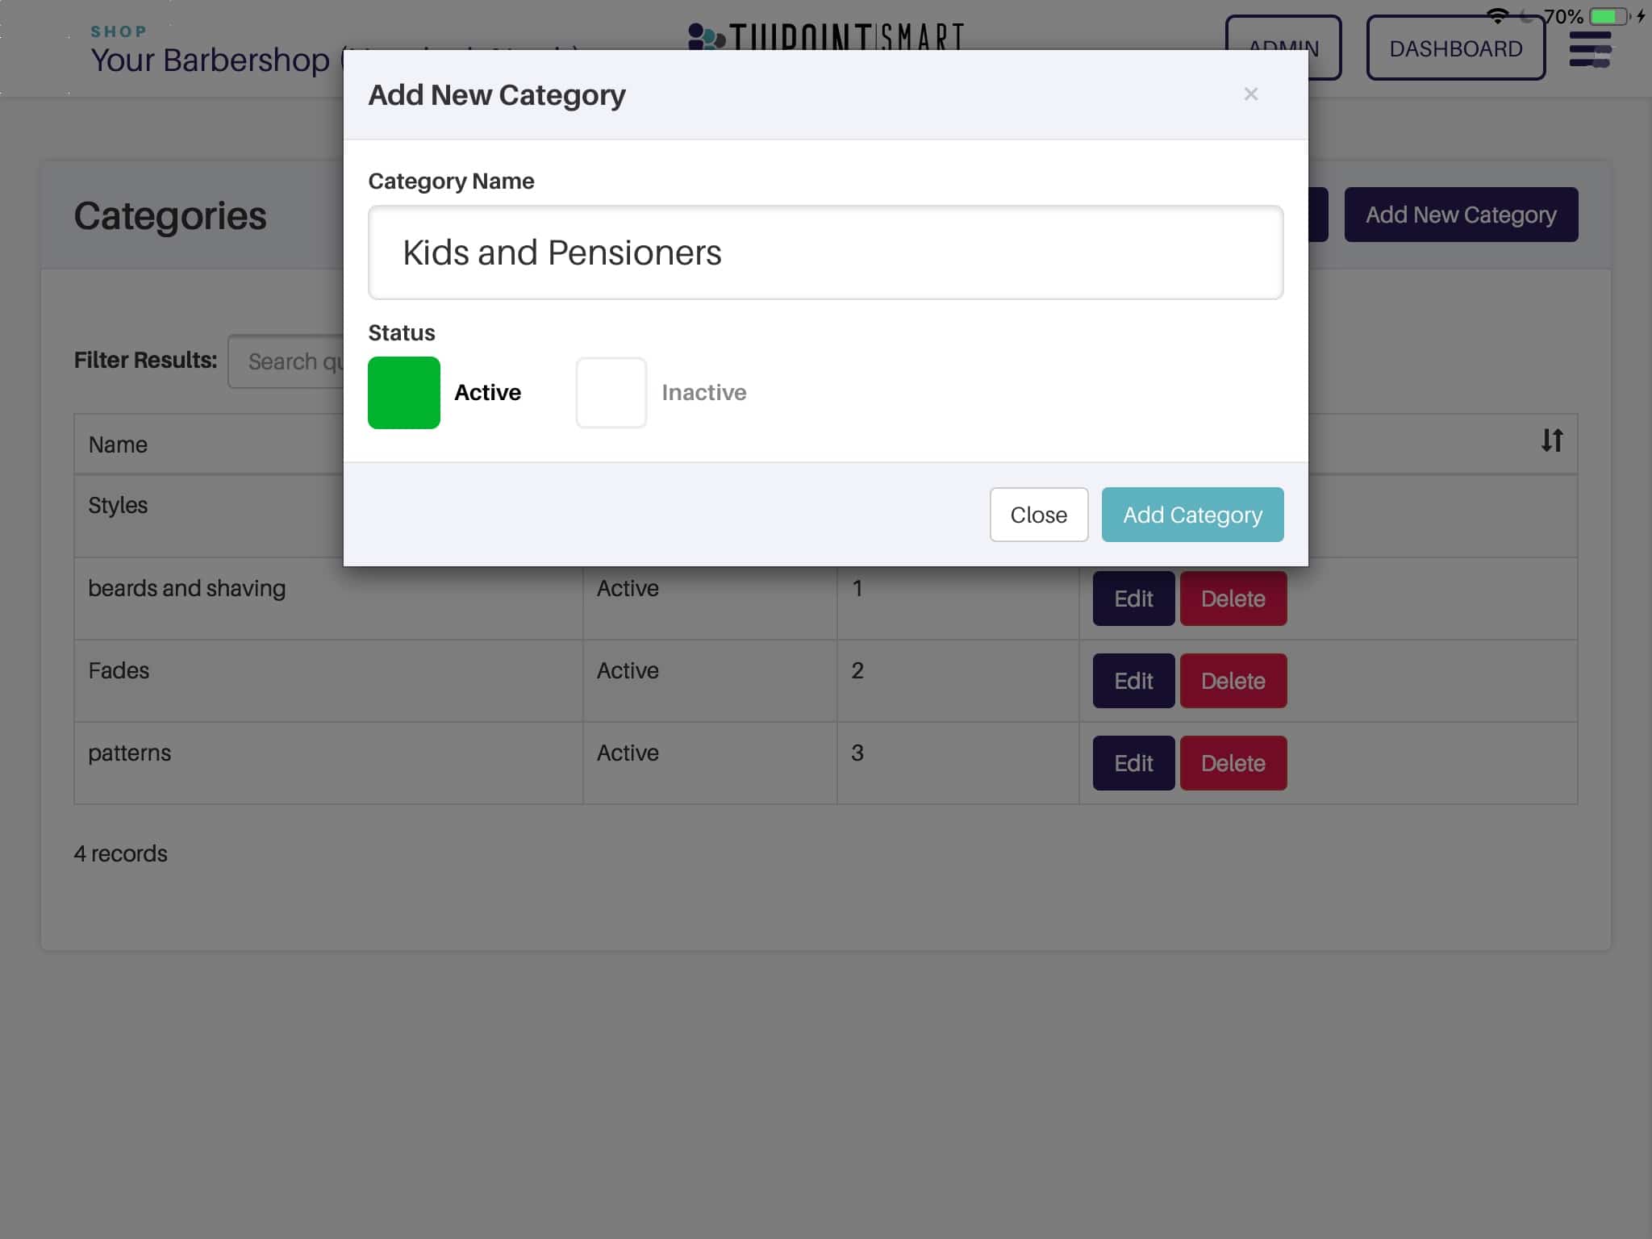1652x1239 pixels.
Task: Edit the patterns category
Action: (1133, 763)
